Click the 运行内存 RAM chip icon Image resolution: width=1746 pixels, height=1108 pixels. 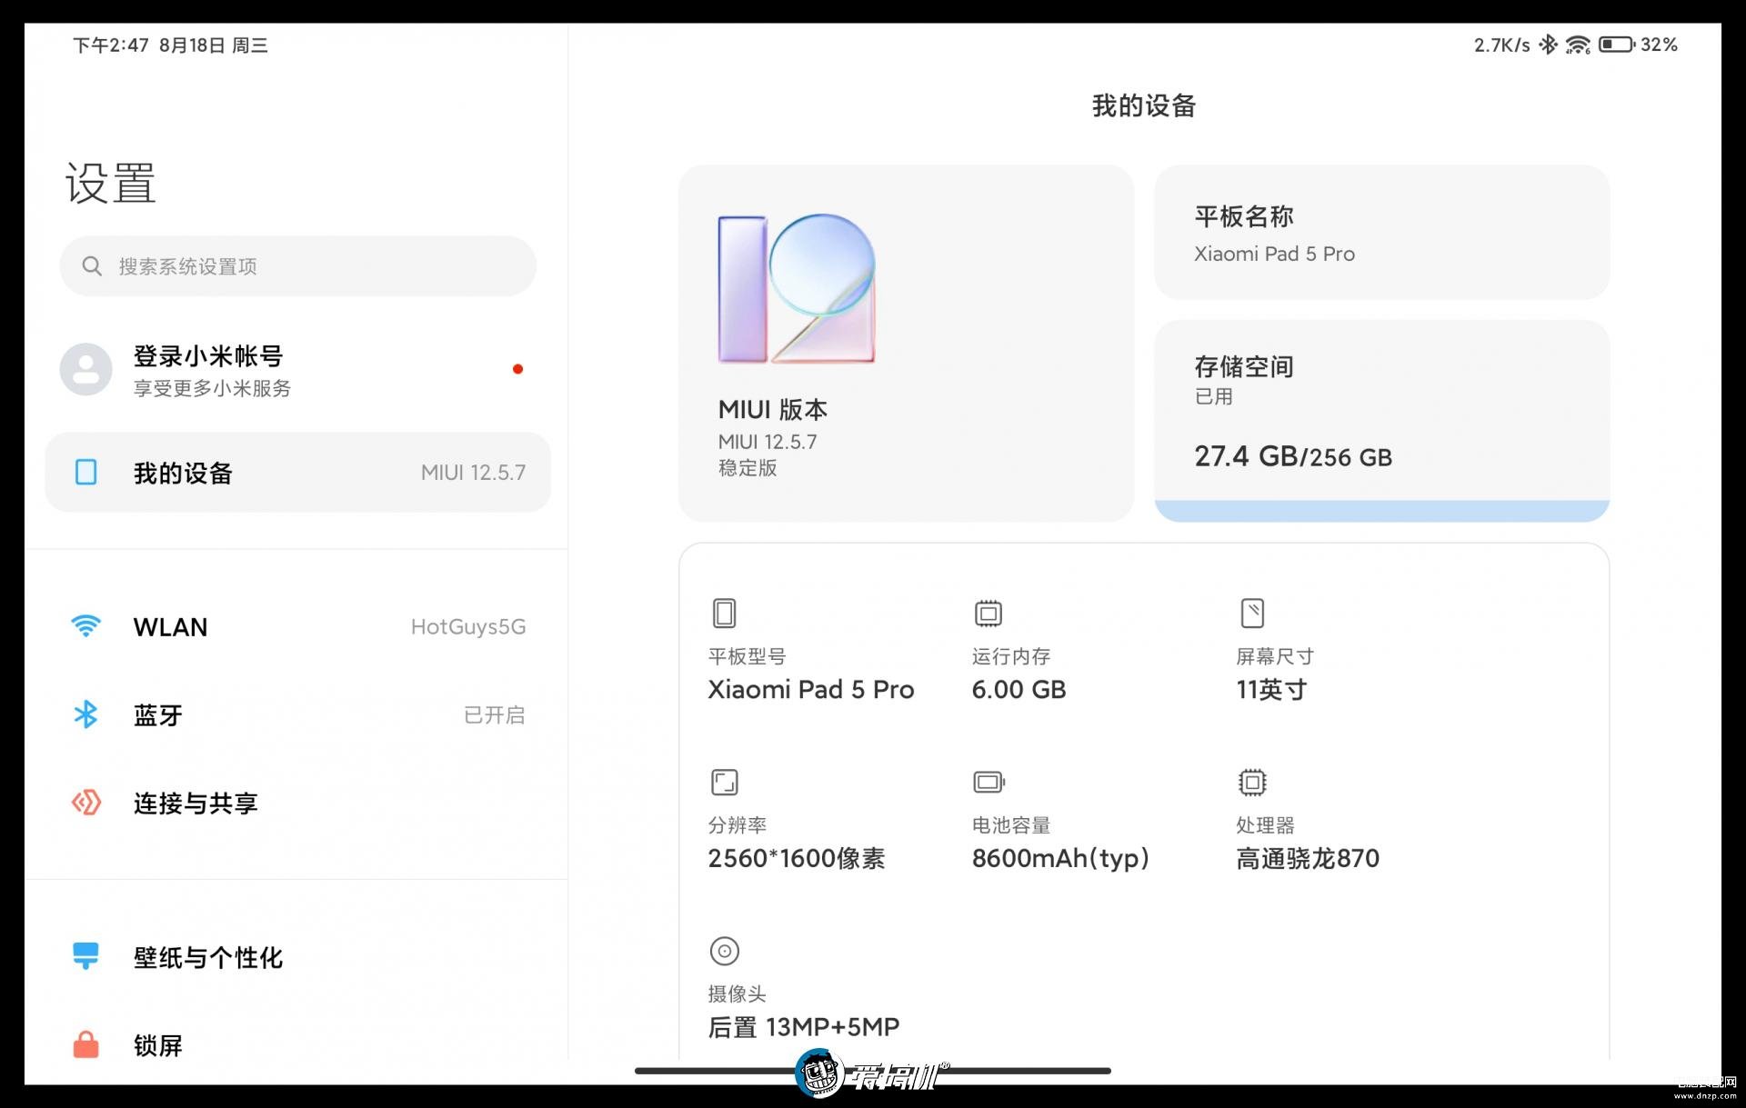coord(988,614)
